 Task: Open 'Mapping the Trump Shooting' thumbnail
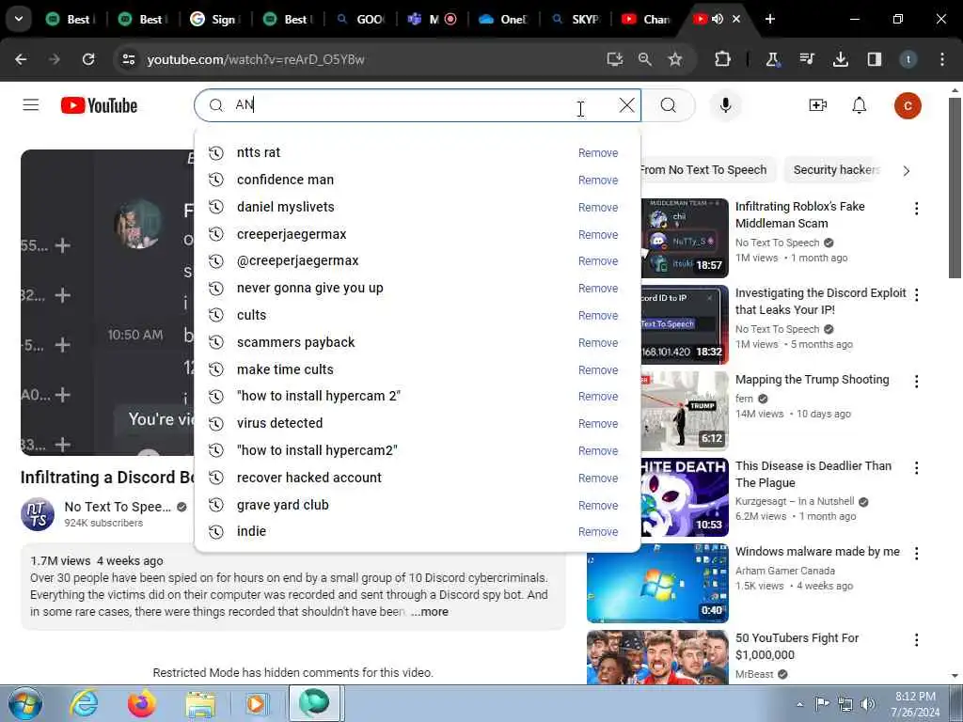(685, 411)
